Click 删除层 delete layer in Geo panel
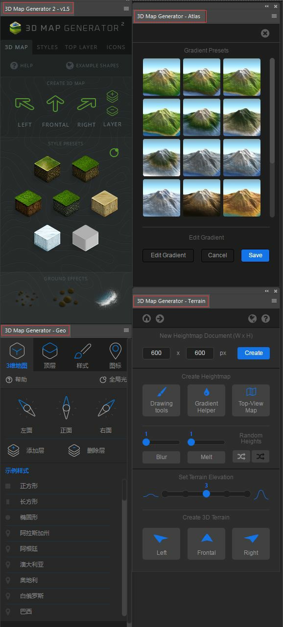Image resolution: width=283 pixels, height=627 pixels. [86, 450]
